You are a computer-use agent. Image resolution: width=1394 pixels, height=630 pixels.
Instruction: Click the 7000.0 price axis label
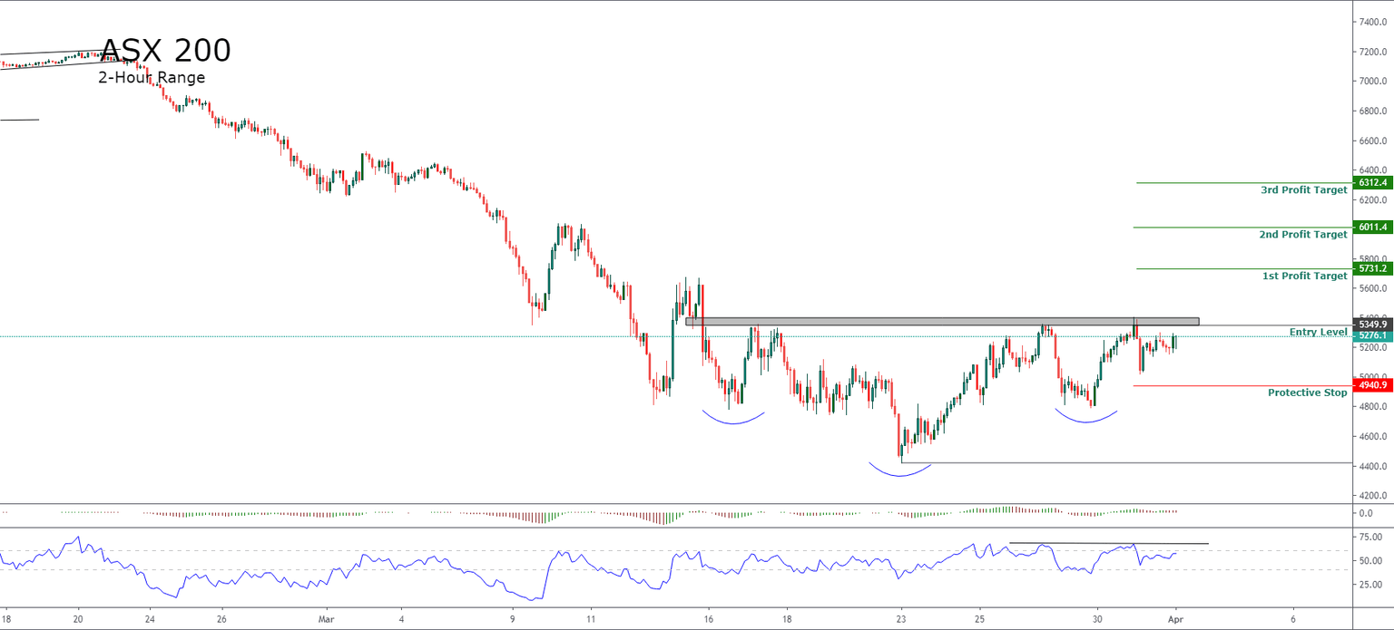tap(1372, 82)
